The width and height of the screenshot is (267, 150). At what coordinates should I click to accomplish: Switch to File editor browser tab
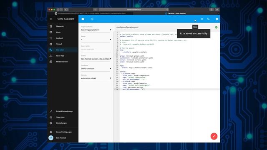pos(176,13)
